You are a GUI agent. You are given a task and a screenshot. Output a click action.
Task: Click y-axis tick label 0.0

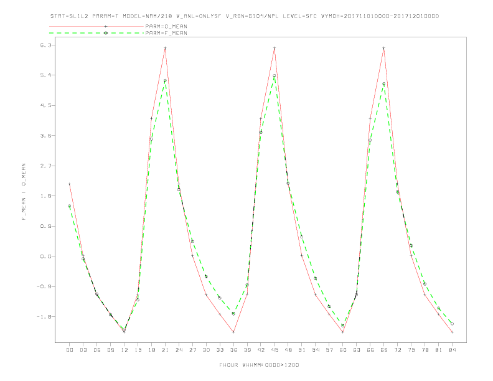point(45,256)
